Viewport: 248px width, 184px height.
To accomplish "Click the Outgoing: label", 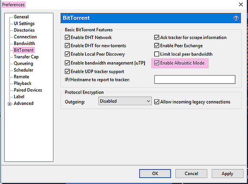I will pyautogui.click(x=75, y=102).
